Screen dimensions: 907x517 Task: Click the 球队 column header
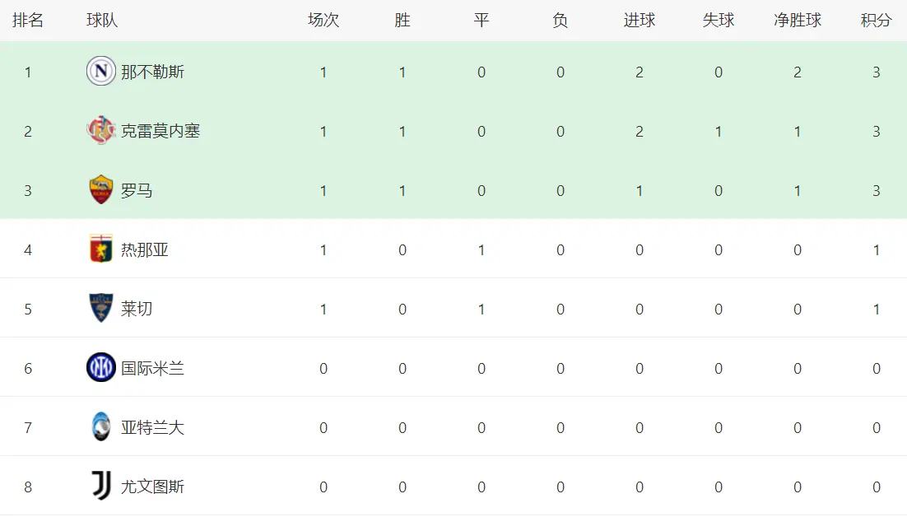[x=102, y=21]
